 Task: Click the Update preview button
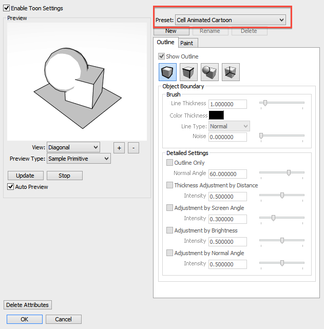click(x=25, y=176)
